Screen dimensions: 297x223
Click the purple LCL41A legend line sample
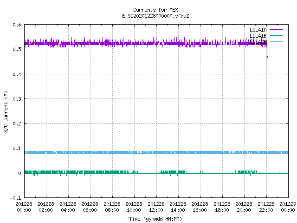pyautogui.click(x=276, y=30)
